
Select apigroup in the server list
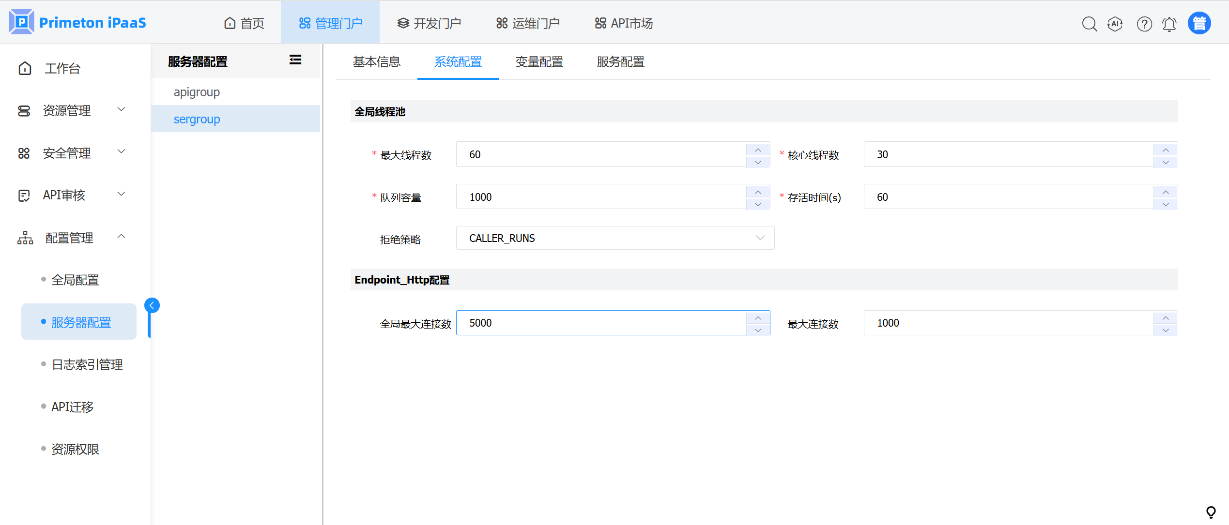click(197, 92)
